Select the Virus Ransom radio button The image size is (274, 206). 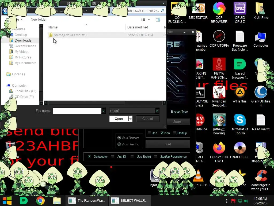point(119,138)
